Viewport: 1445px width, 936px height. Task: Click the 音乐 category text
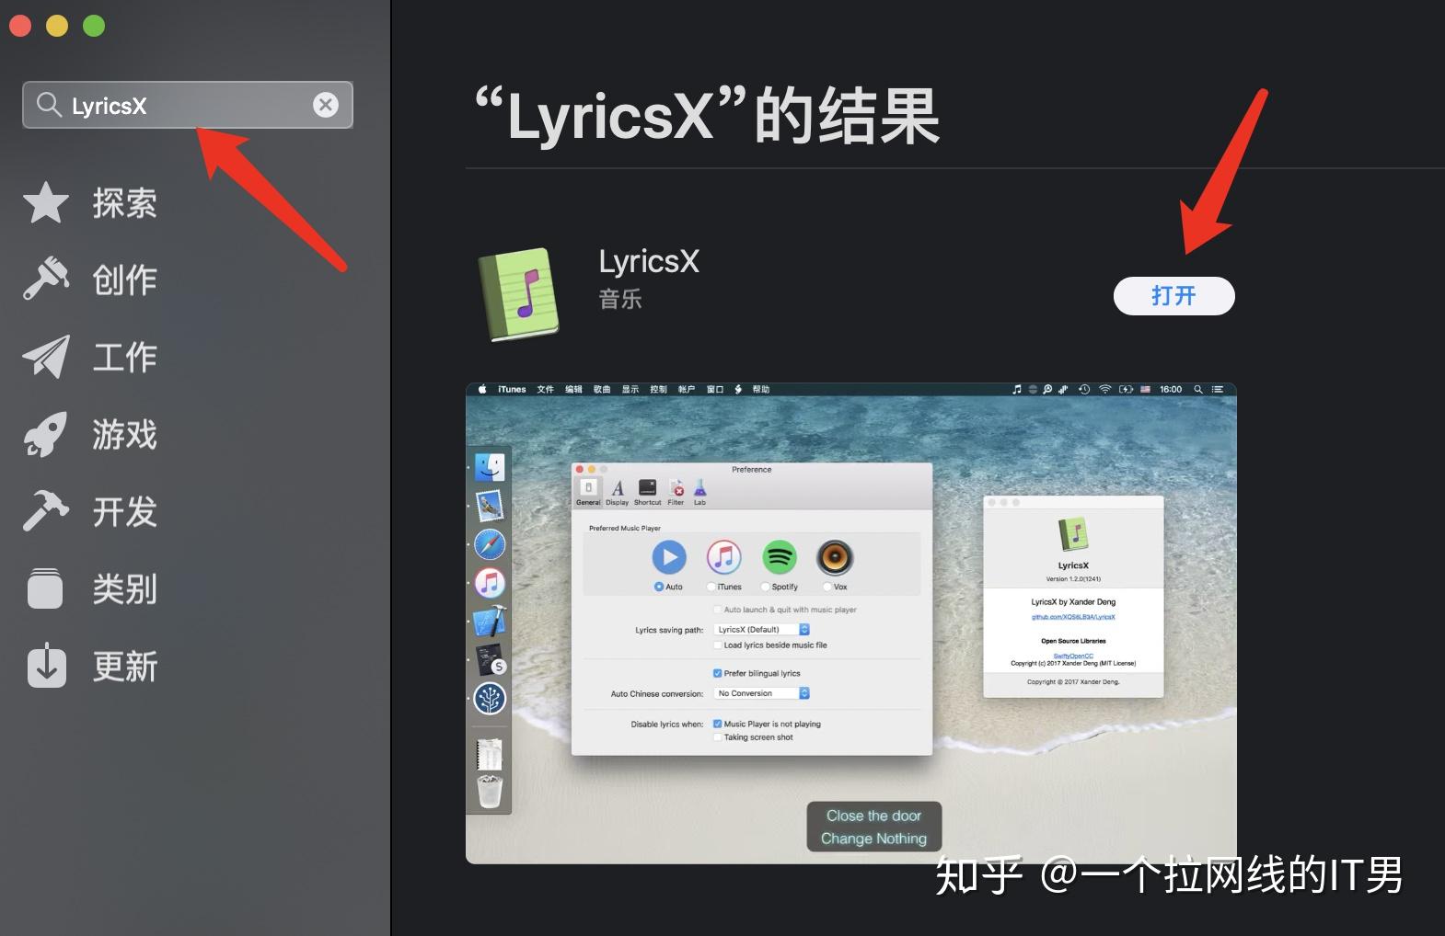point(620,299)
